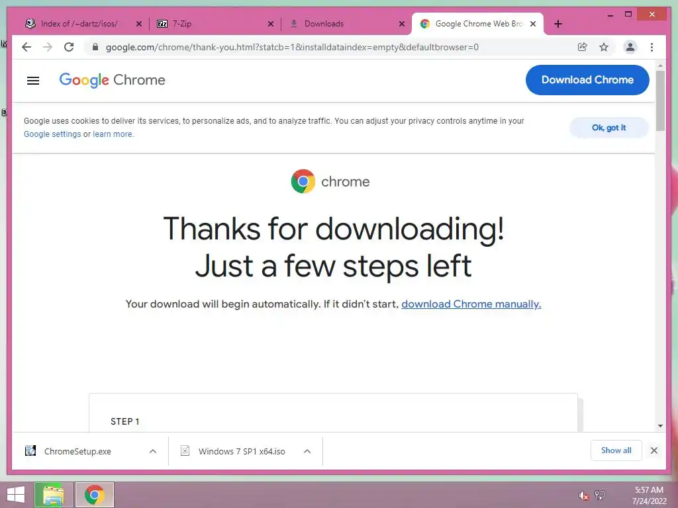This screenshot has width=678, height=508.
Task: Bookmark this page with the star icon
Action: [604, 47]
